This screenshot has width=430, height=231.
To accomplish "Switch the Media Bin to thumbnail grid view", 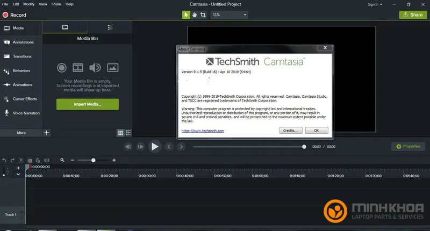I will pyautogui.click(x=120, y=133).
